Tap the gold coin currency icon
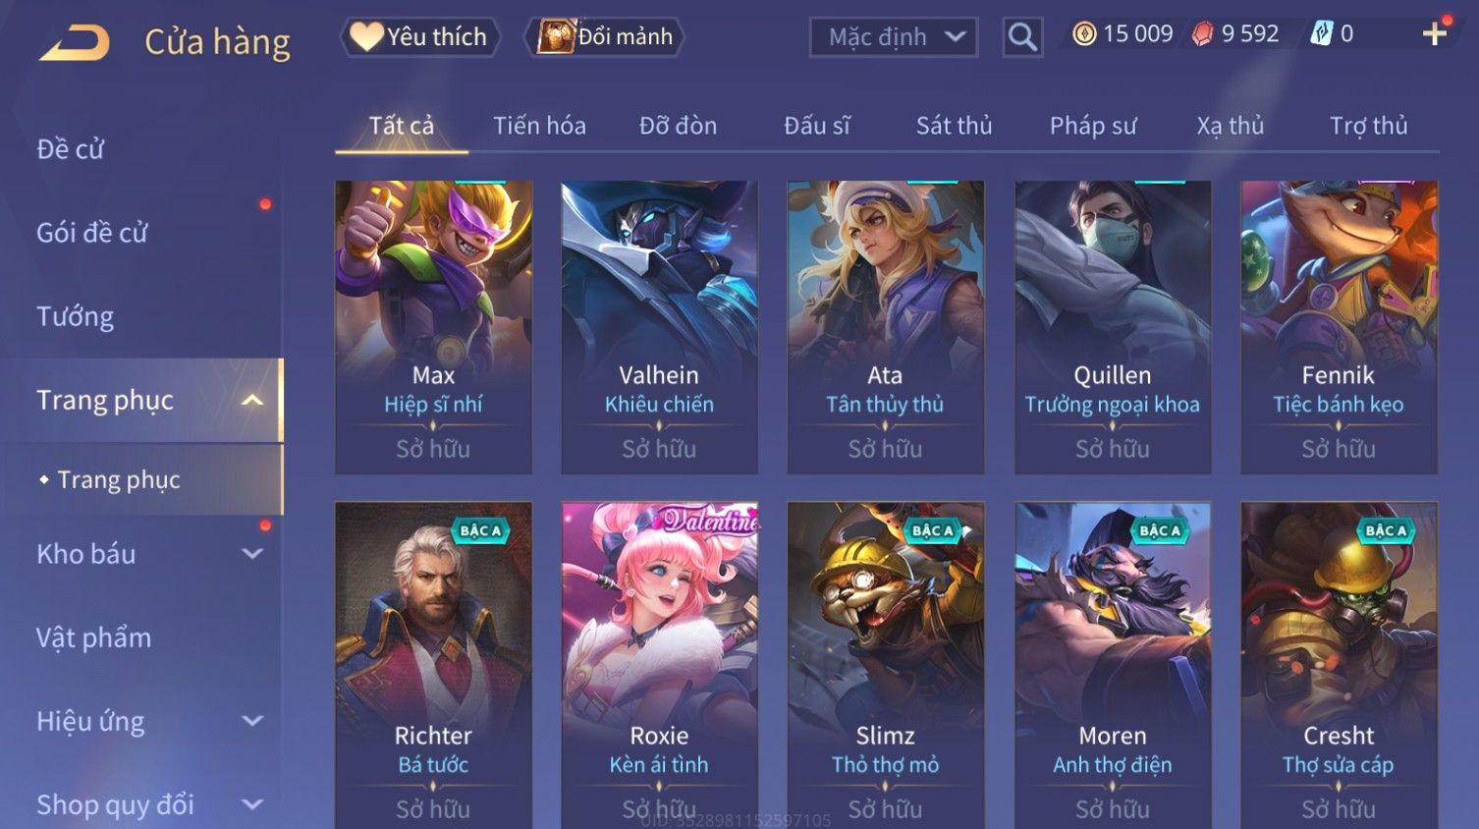Viewport: 1479px width, 829px height. coord(1084,34)
